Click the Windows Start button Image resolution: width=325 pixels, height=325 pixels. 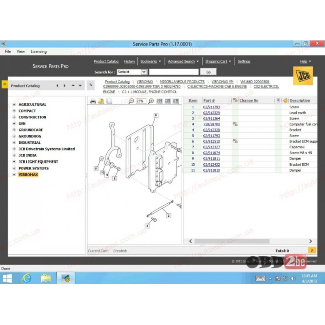click(x=7, y=278)
